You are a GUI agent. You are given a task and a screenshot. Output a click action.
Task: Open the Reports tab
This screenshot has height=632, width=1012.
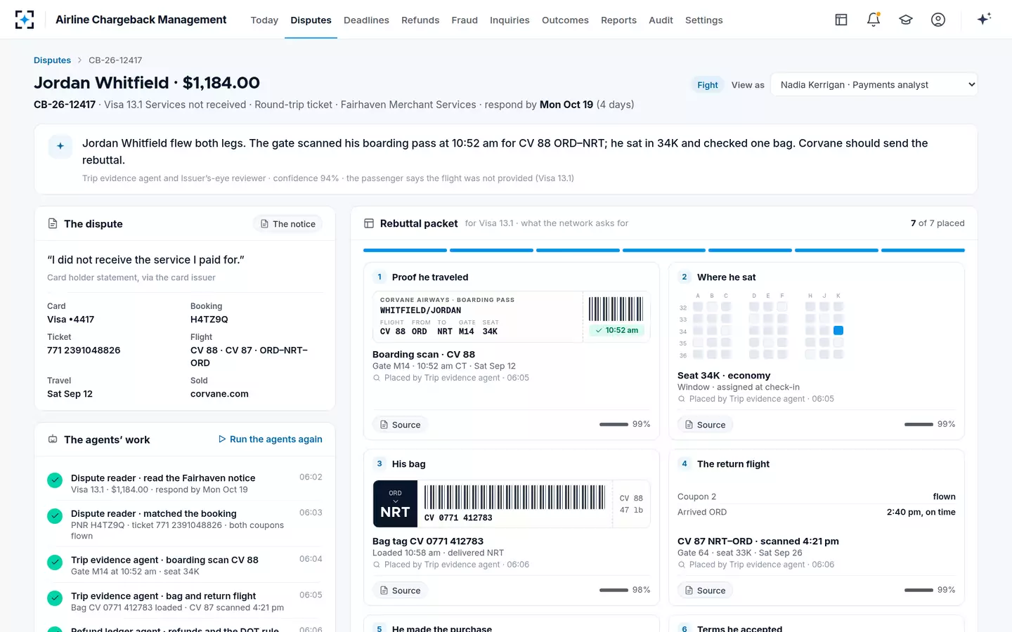coord(618,20)
